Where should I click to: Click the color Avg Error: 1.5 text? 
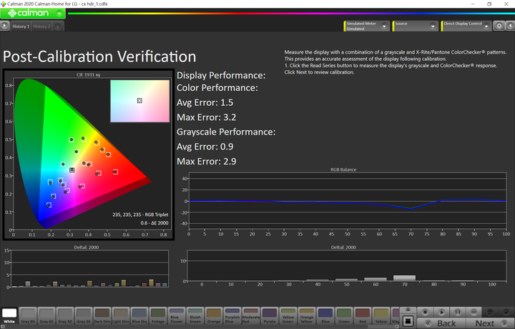point(205,102)
